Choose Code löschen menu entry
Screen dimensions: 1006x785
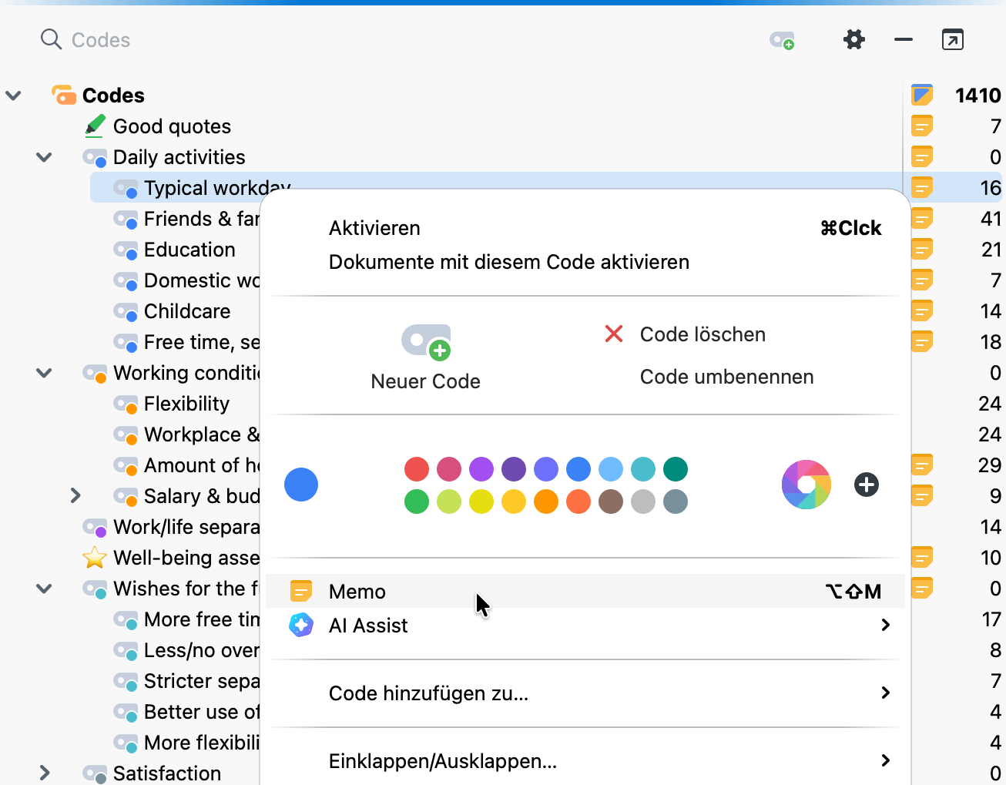703,334
